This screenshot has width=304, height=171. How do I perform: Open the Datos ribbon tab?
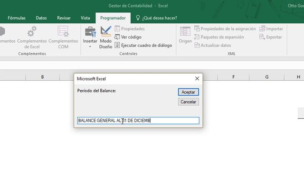click(41, 18)
